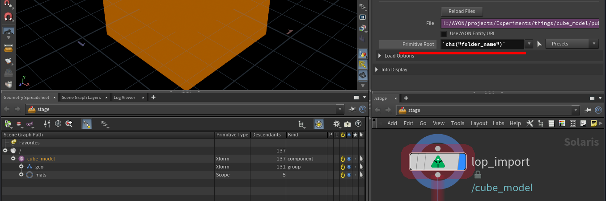Toggle the activation power icon for geo
606x201 pixels.
[x=343, y=167]
